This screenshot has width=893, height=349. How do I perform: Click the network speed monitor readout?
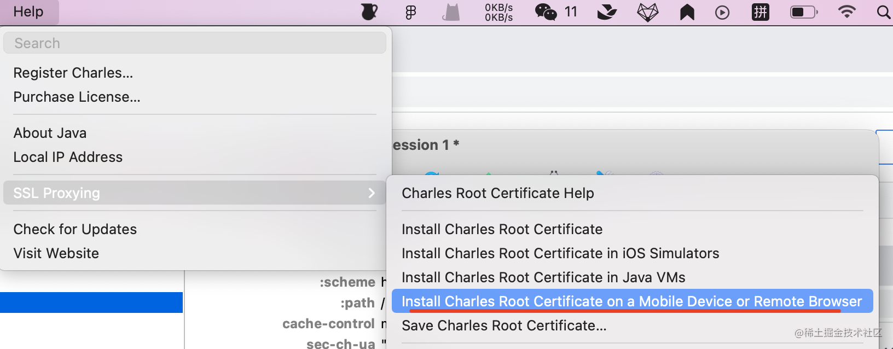point(498,12)
